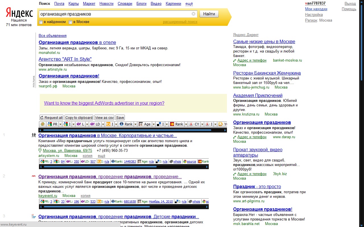Open the Bing I column dropdown arrow
Viewport: 364px width, 227px height.
click(x=116, y=124)
